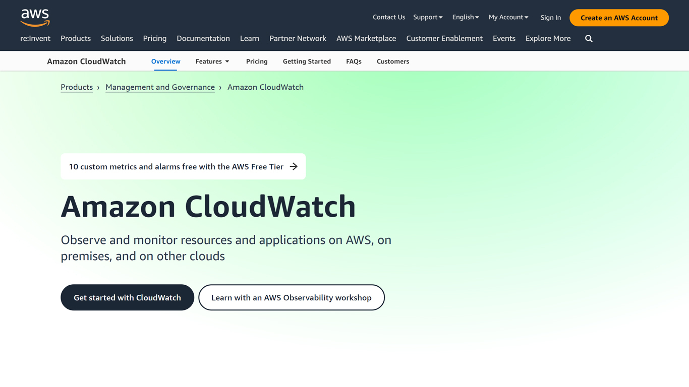
Task: Open Contact Us link
Action: click(x=389, y=17)
